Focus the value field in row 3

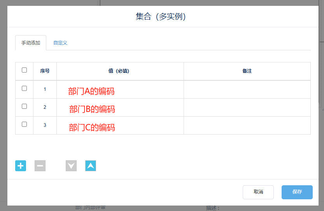120,126
